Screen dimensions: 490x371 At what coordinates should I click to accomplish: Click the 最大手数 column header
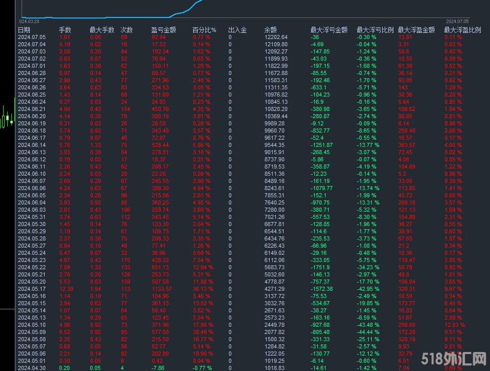coord(102,30)
